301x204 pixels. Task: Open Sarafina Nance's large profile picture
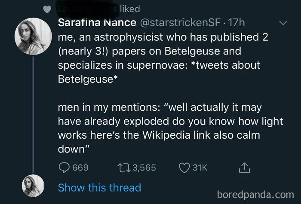33,37
